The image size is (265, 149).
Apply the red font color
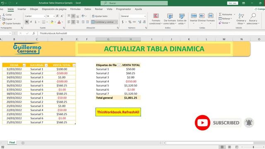(59, 22)
